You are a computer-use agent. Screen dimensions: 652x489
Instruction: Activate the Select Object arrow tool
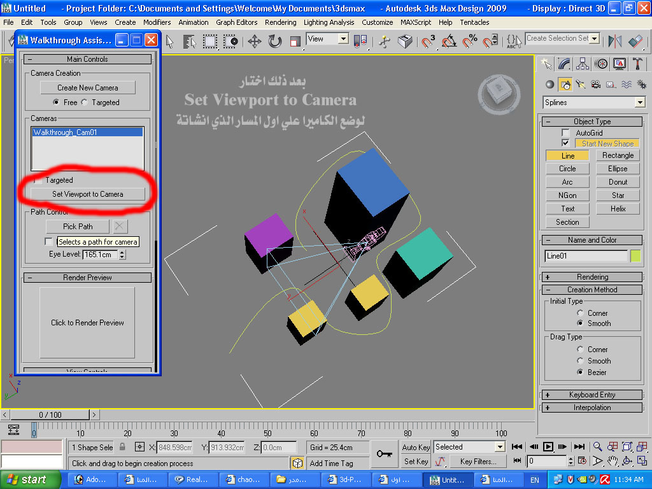169,41
